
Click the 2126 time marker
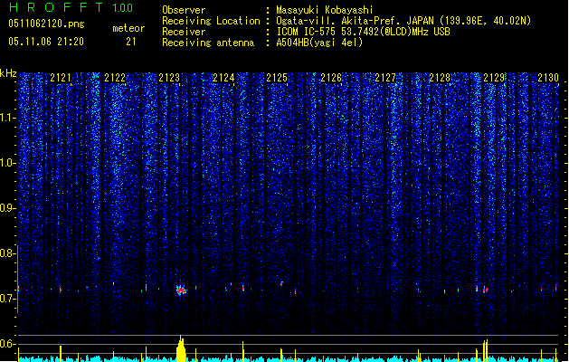click(331, 78)
